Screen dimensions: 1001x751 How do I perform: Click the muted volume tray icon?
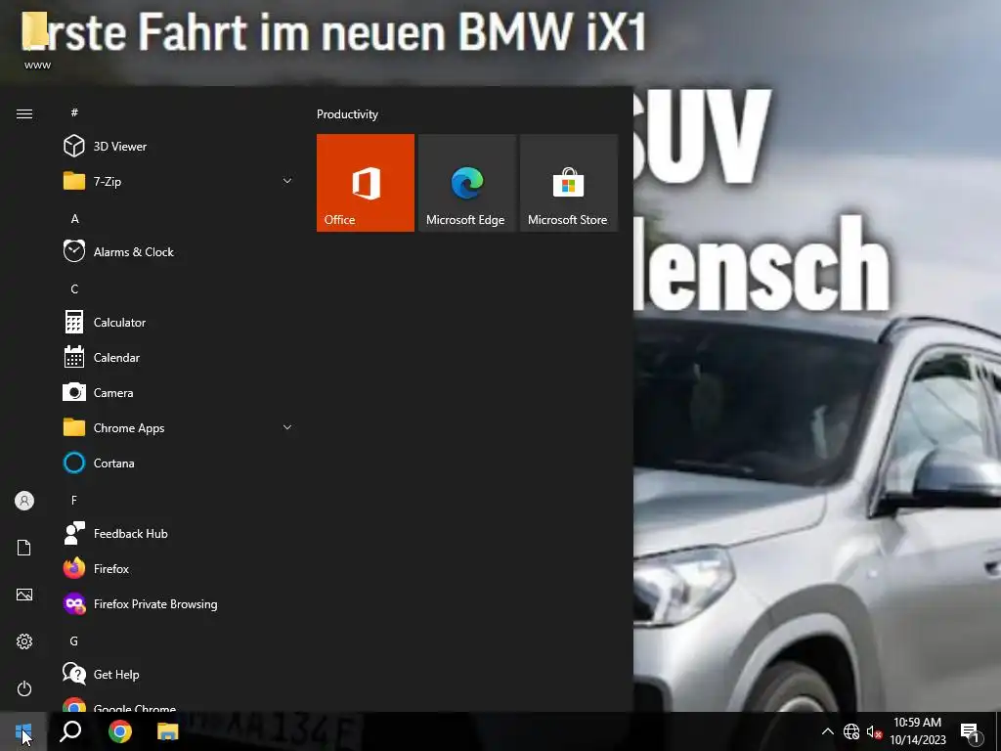[874, 731]
